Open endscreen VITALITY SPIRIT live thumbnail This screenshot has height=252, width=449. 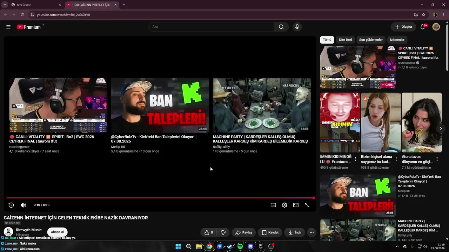(x=58, y=105)
